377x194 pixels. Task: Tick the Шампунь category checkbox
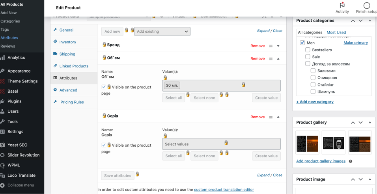[313, 91]
